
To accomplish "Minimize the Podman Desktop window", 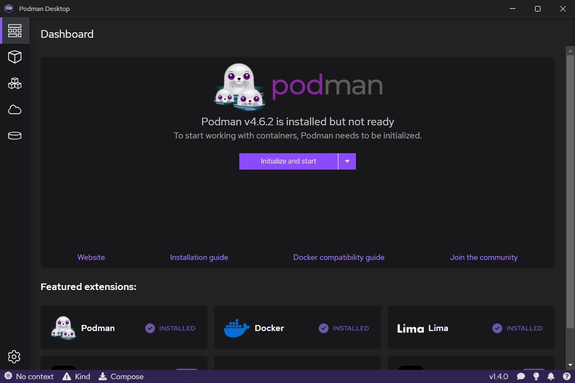I will (x=513, y=8).
